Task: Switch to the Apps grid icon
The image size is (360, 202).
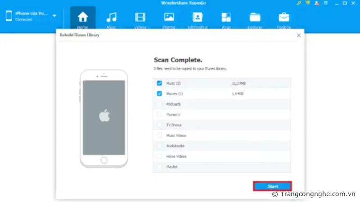Action: point(226,18)
